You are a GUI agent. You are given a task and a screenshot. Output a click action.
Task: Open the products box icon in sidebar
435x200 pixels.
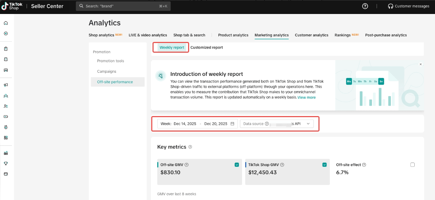point(6,59)
